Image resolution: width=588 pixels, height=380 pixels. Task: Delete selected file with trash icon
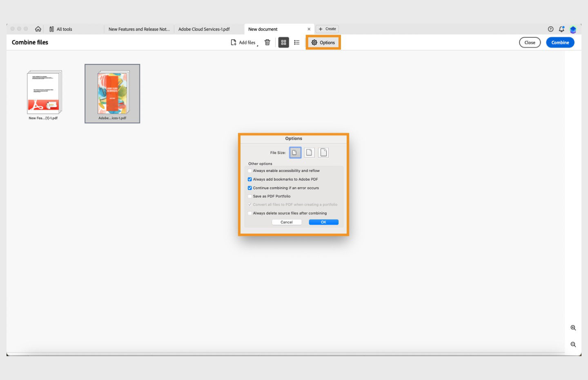[267, 42]
